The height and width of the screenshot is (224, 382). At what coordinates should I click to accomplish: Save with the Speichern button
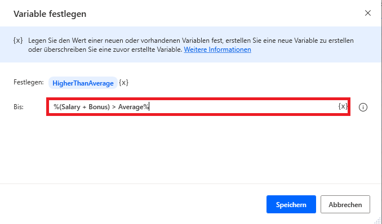pos(291,204)
